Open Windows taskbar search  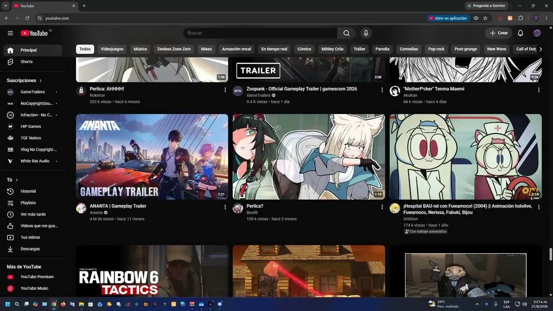(x=17, y=304)
